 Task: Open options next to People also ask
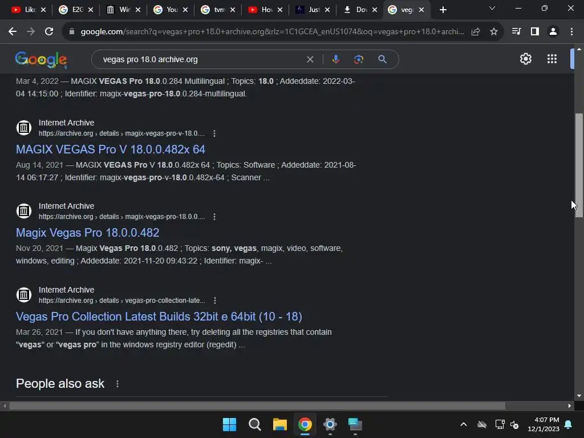coord(117,384)
